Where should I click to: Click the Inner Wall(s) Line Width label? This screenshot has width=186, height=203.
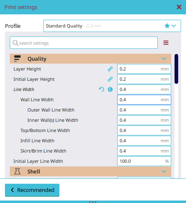(x=53, y=120)
